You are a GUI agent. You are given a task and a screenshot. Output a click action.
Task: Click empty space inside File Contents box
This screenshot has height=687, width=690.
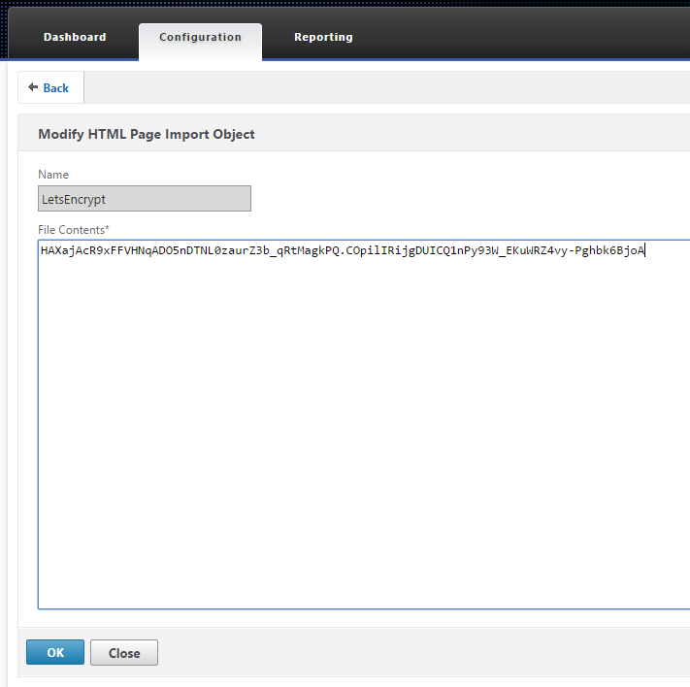pyautogui.click(x=359, y=437)
